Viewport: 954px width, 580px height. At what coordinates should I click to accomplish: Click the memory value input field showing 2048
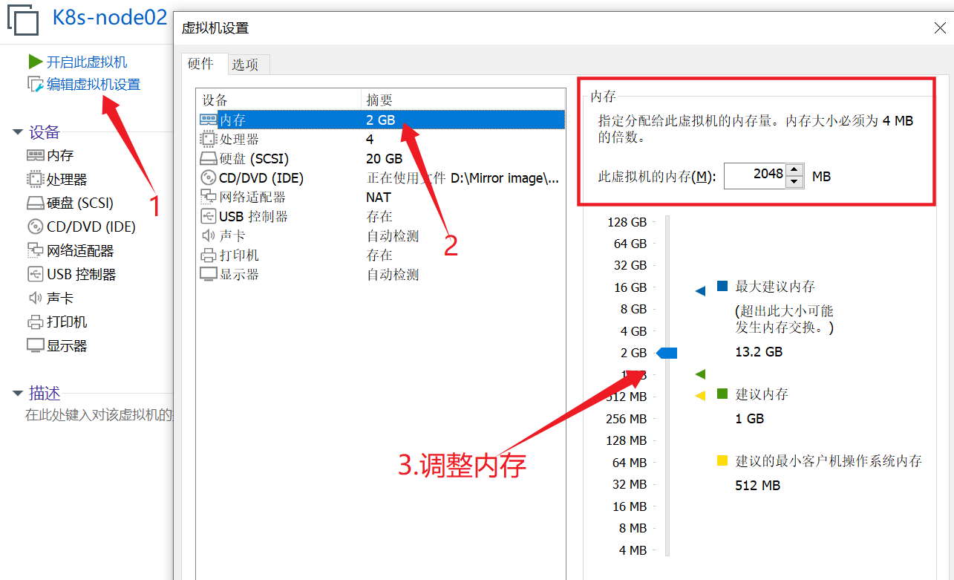tap(754, 176)
